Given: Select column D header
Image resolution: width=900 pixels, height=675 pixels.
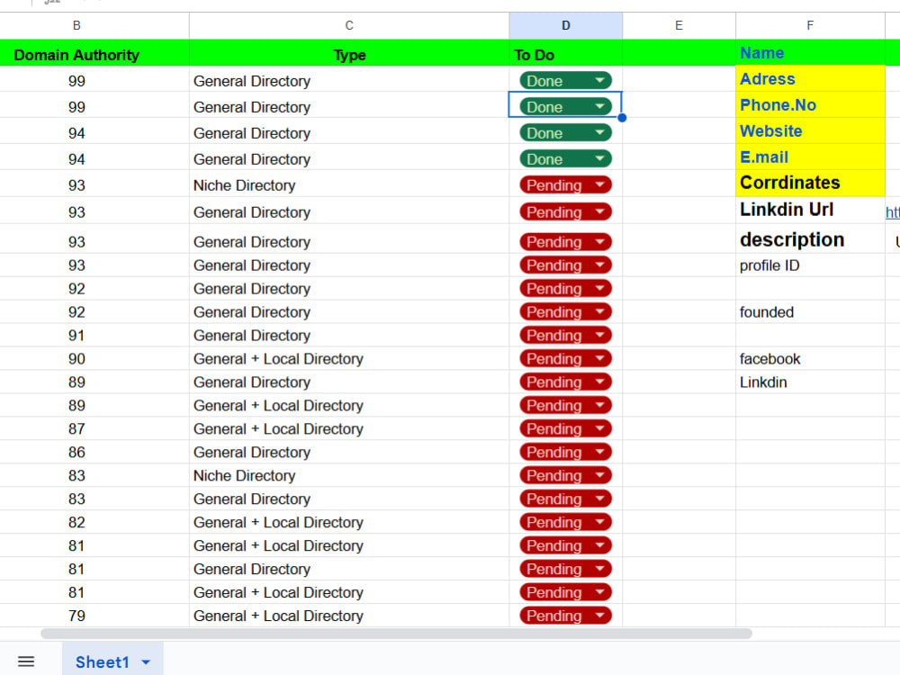Looking at the screenshot, I should point(565,25).
